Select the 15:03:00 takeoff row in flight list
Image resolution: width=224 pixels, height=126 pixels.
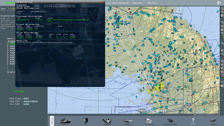coord(11,46)
